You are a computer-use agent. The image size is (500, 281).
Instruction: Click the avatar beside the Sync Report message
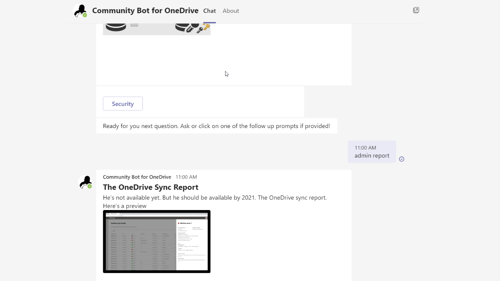(x=85, y=182)
